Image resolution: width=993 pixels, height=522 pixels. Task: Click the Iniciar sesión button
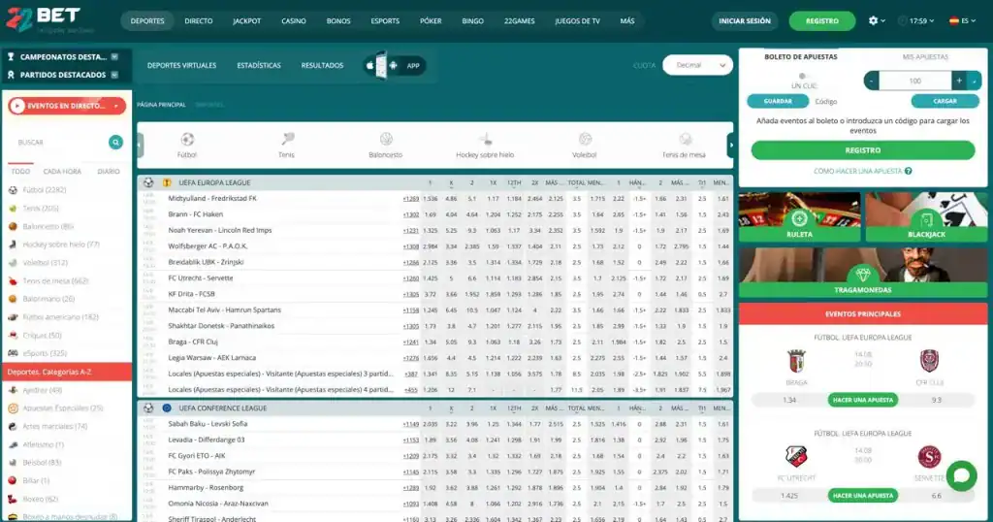click(745, 21)
